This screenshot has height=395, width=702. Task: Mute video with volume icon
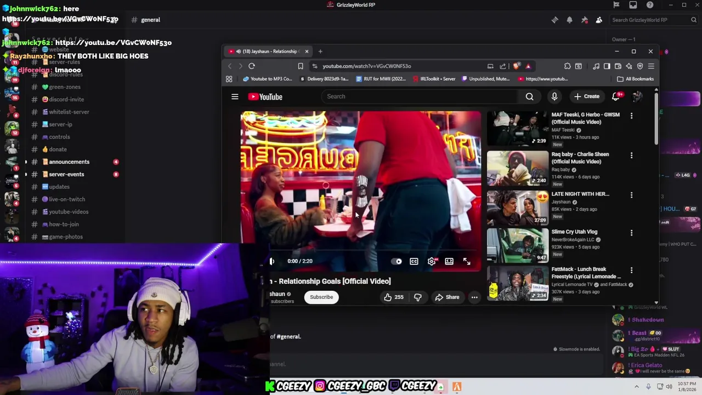click(271, 261)
